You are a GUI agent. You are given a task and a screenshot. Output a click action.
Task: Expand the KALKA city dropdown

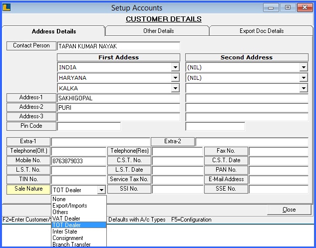pyautogui.click(x=175, y=88)
